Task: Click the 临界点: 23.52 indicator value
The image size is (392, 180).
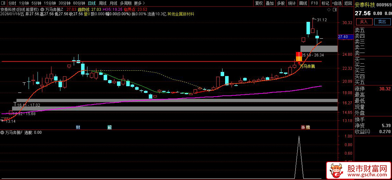Action: pyautogui.click(x=136, y=10)
